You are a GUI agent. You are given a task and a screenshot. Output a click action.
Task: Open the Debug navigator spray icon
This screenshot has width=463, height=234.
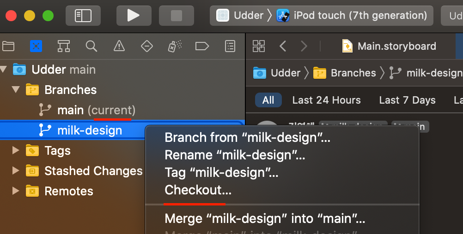tap(175, 46)
